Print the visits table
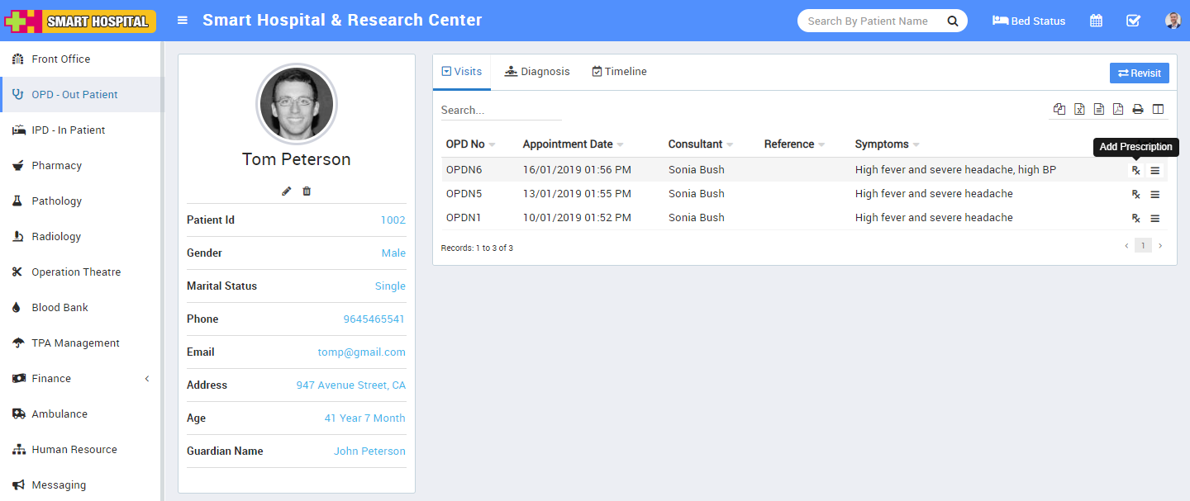The height and width of the screenshot is (501, 1190). coord(1138,108)
